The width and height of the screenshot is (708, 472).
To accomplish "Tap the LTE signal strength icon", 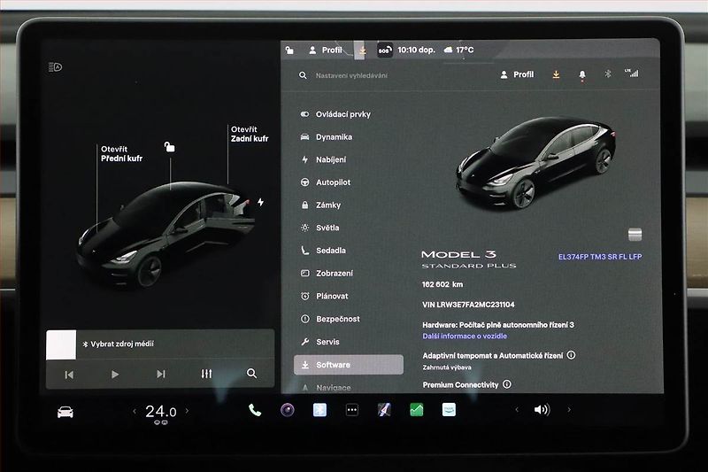I will pos(632,73).
